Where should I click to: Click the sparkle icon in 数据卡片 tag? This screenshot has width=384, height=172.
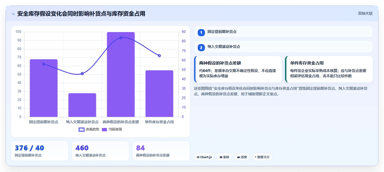pyautogui.click(x=256, y=157)
